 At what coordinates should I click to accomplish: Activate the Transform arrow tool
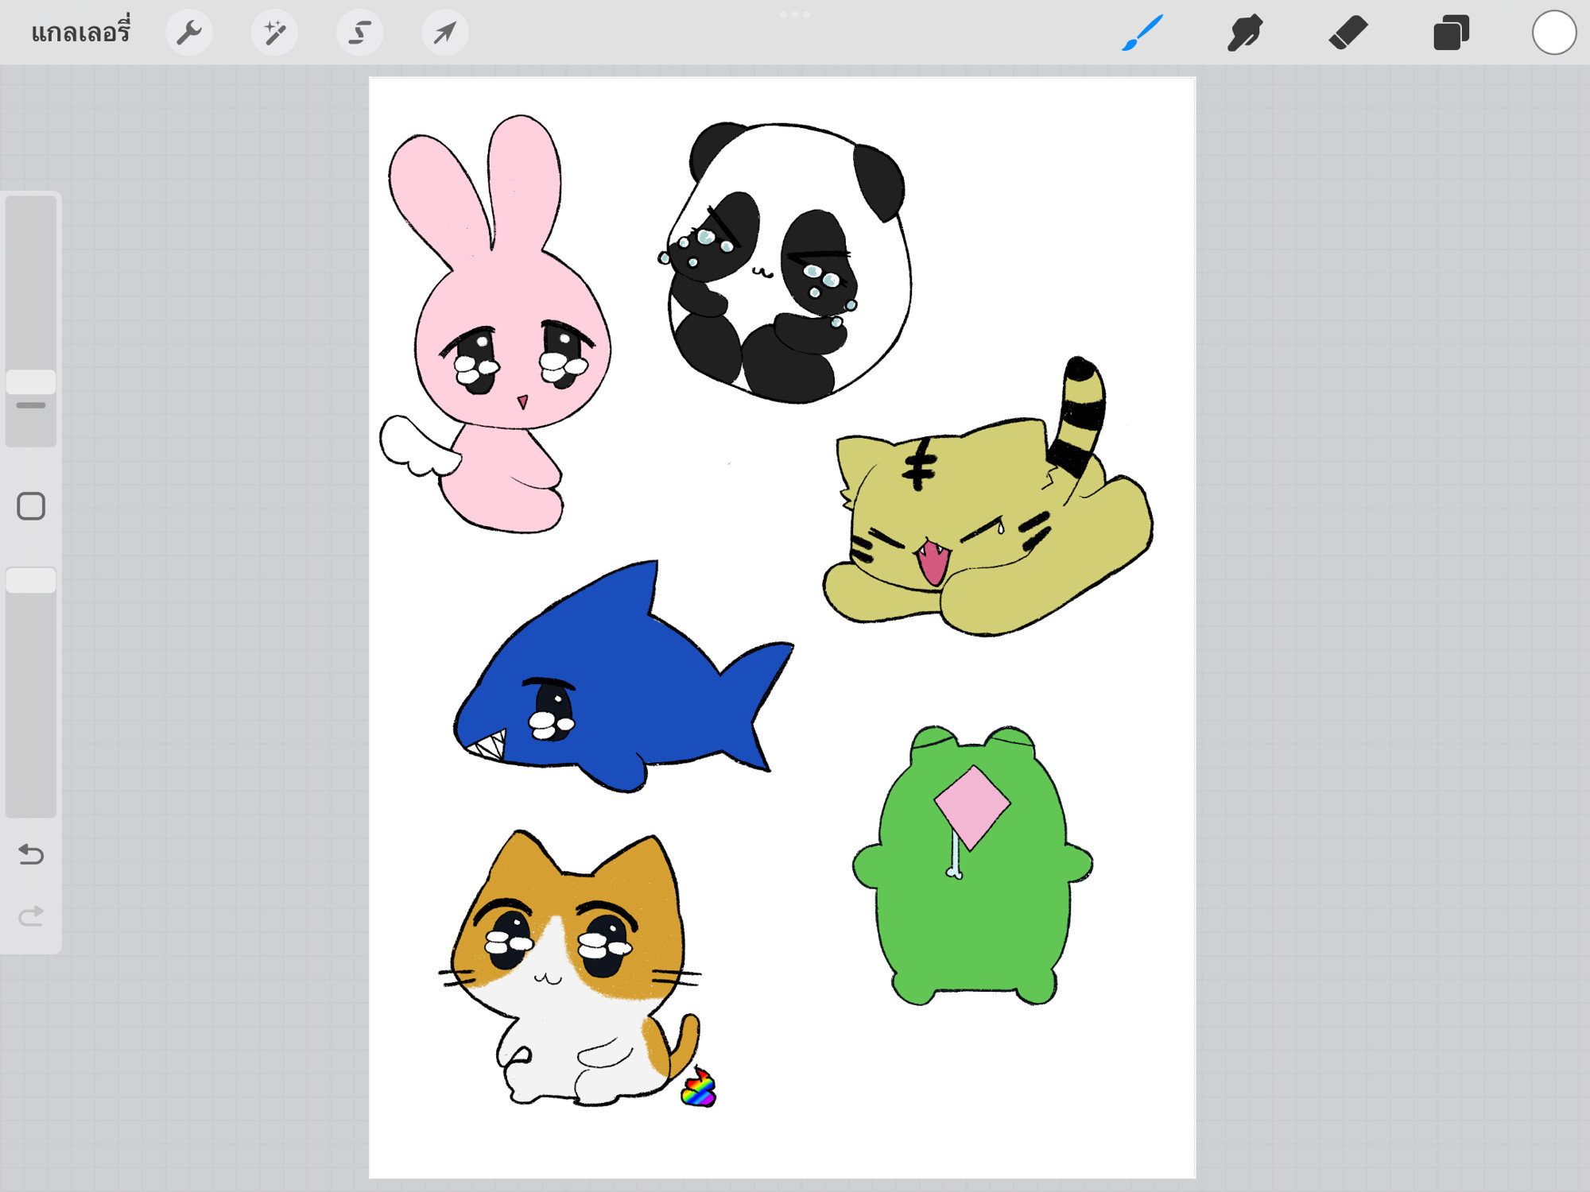(444, 33)
